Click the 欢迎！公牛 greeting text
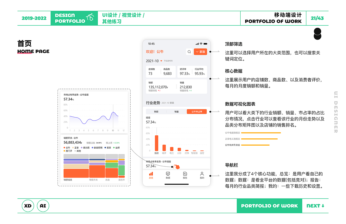 (155, 52)
